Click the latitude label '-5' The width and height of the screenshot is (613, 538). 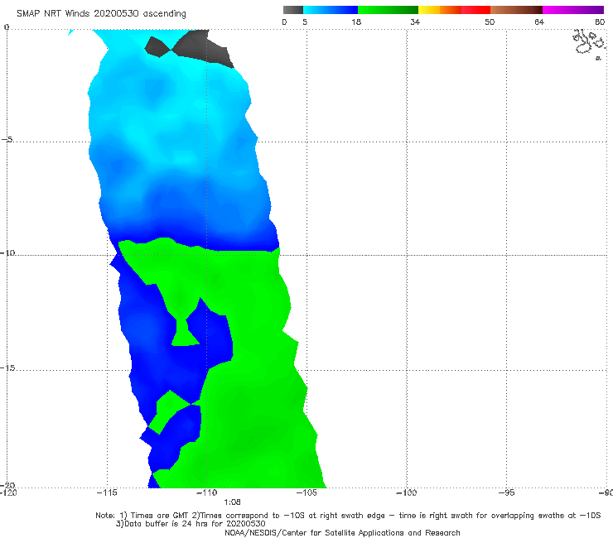(7, 140)
